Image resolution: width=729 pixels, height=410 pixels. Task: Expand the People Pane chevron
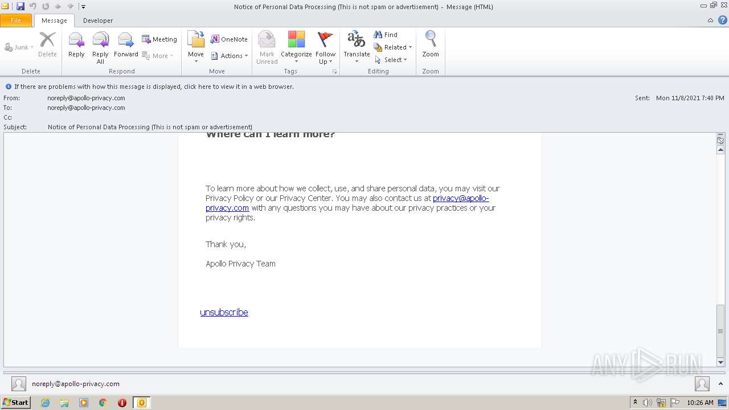coord(722,384)
